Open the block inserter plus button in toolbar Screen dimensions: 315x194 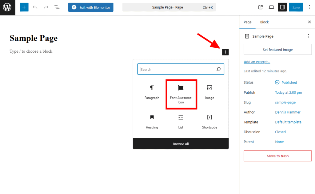pos(24,7)
